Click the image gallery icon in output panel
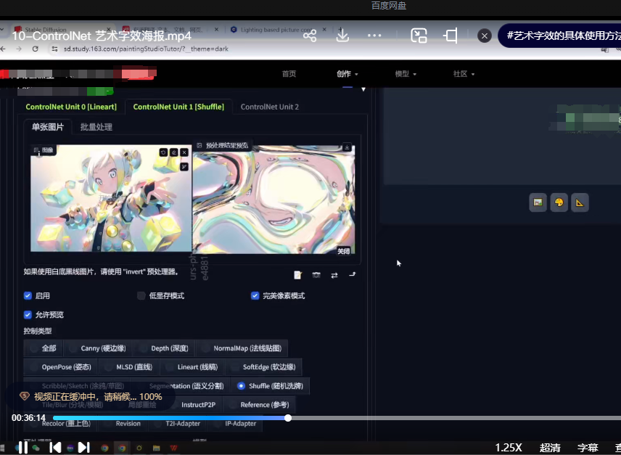 tap(538, 202)
